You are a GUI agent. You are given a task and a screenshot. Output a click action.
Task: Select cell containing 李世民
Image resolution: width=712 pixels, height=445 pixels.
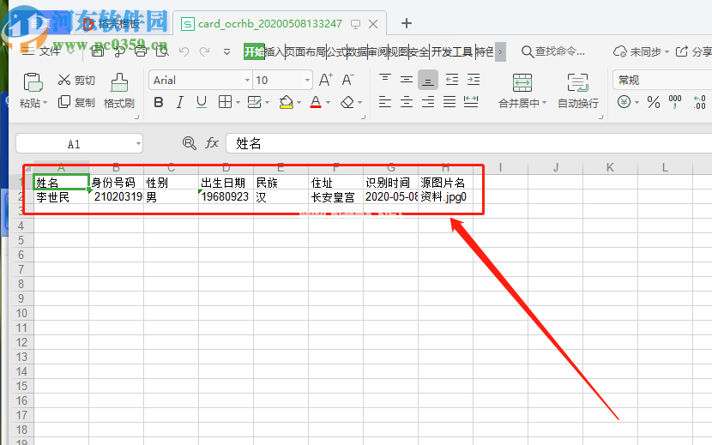pyautogui.click(x=61, y=197)
